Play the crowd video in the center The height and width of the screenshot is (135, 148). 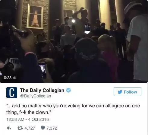(x=74, y=41)
